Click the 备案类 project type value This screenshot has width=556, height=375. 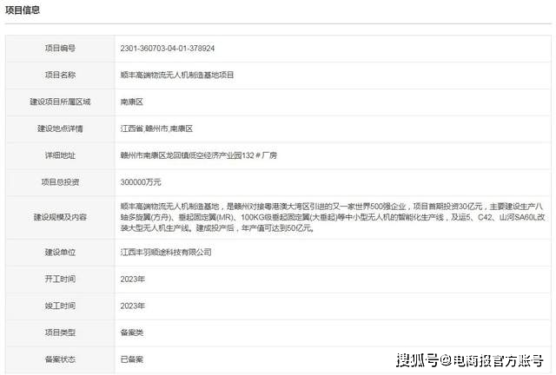pyautogui.click(x=131, y=332)
